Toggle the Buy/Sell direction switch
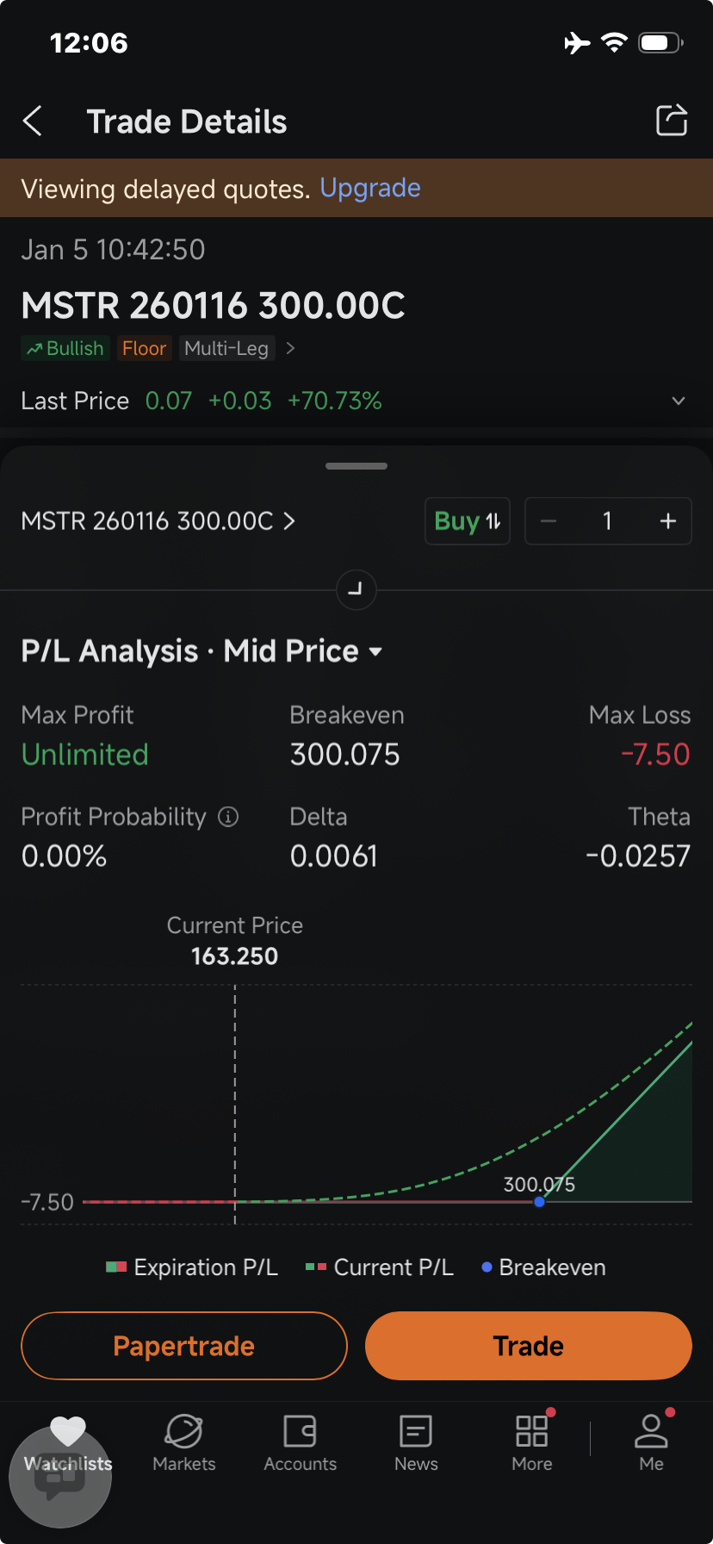This screenshot has width=713, height=1544. [468, 521]
